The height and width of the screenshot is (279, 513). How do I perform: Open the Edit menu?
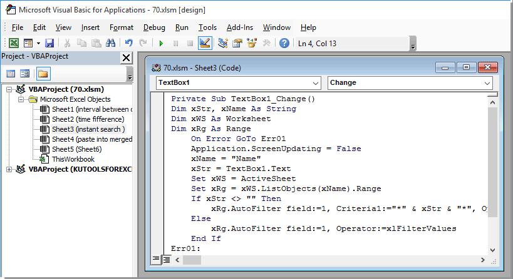pyautogui.click(x=39, y=27)
